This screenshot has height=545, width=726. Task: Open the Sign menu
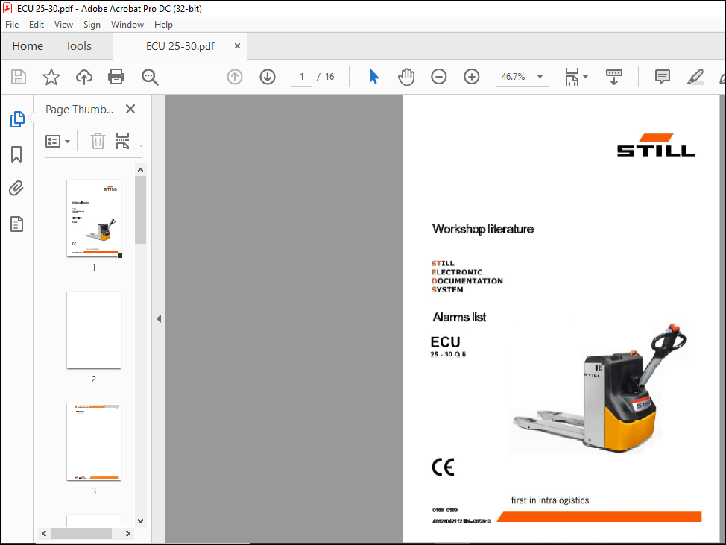point(92,25)
